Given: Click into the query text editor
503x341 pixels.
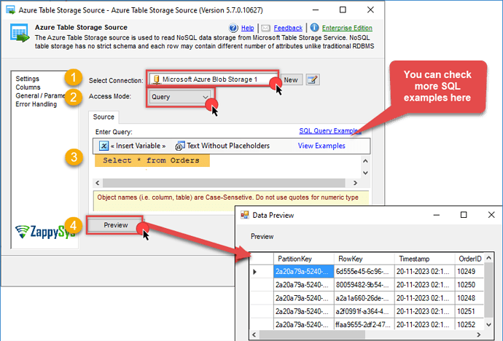Looking at the screenshot, I should [x=227, y=167].
